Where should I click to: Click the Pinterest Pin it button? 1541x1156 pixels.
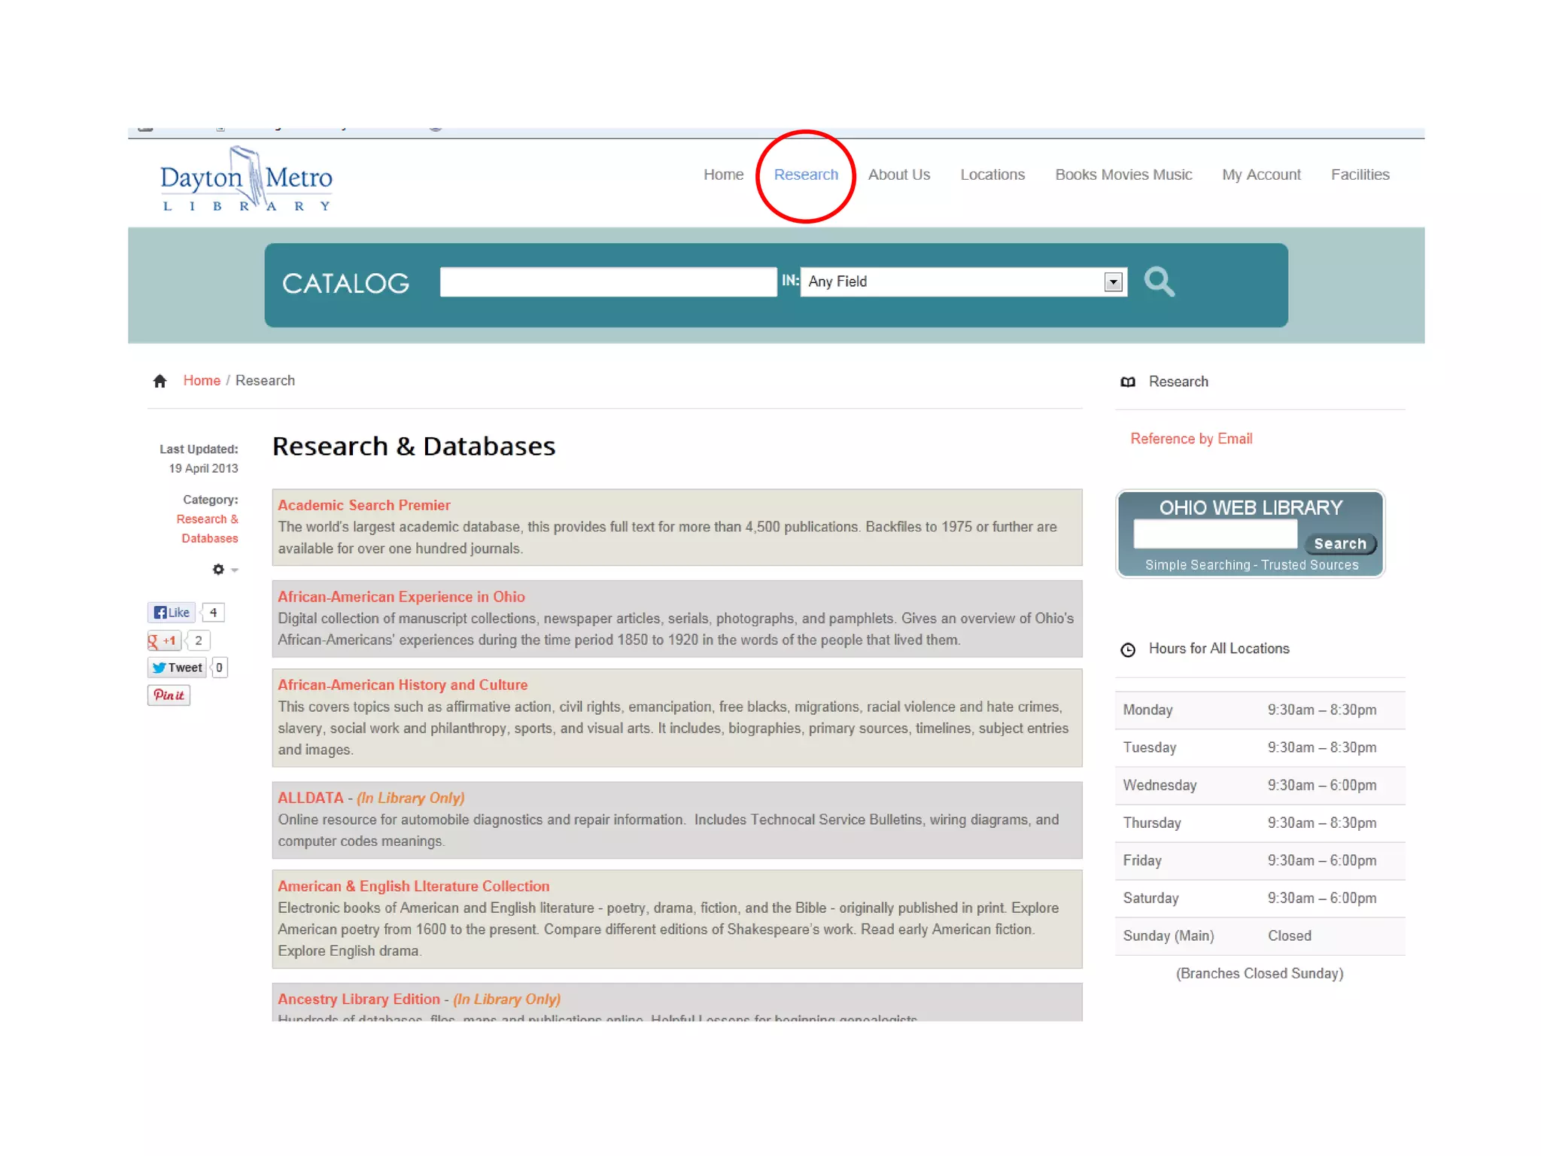coord(169,695)
